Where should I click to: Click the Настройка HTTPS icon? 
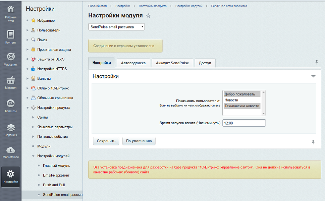[x=33, y=69]
